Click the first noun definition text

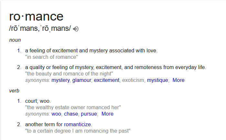91,51
